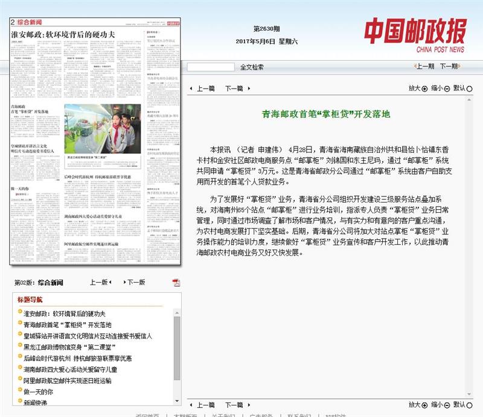483x417 pixels.
Task: Open the PDF version icon
Action: (176, 283)
